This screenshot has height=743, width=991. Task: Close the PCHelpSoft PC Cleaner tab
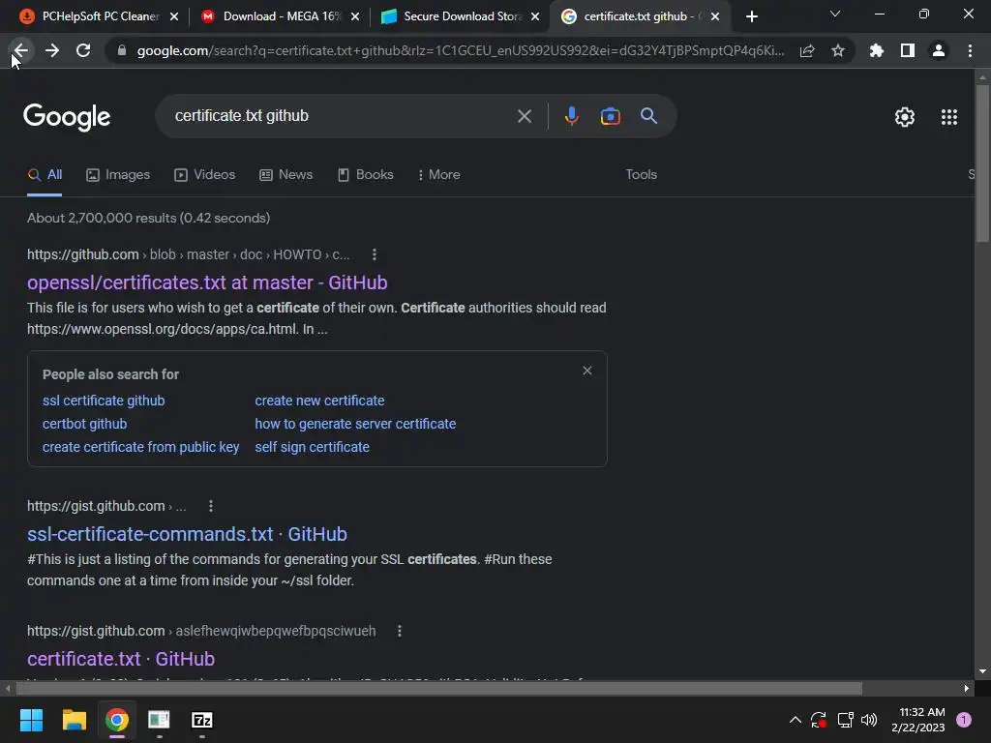click(x=174, y=16)
